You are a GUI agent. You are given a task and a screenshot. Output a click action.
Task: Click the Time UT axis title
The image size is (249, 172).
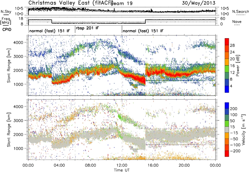[122, 170]
